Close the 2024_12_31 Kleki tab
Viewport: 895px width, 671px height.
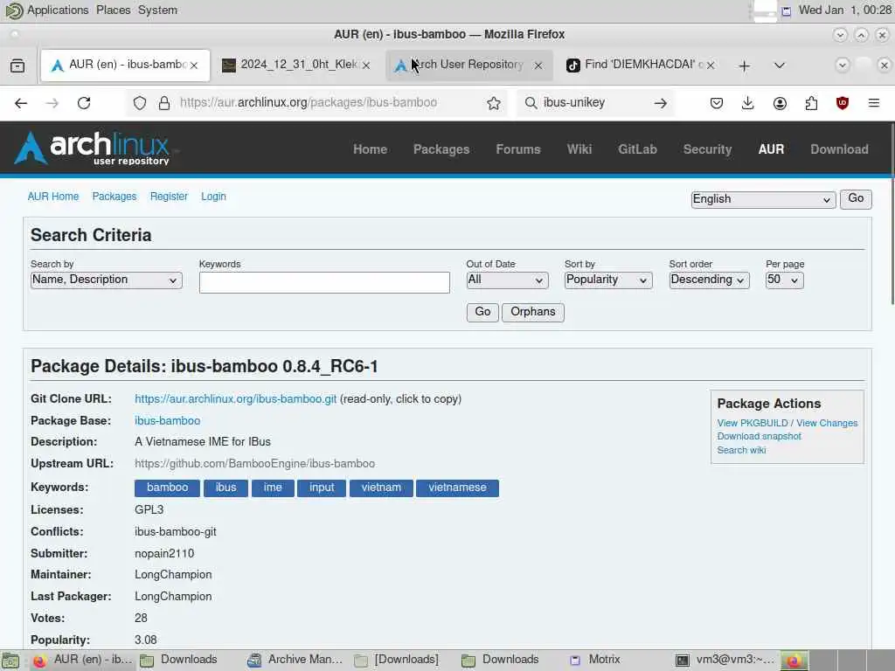point(366,66)
